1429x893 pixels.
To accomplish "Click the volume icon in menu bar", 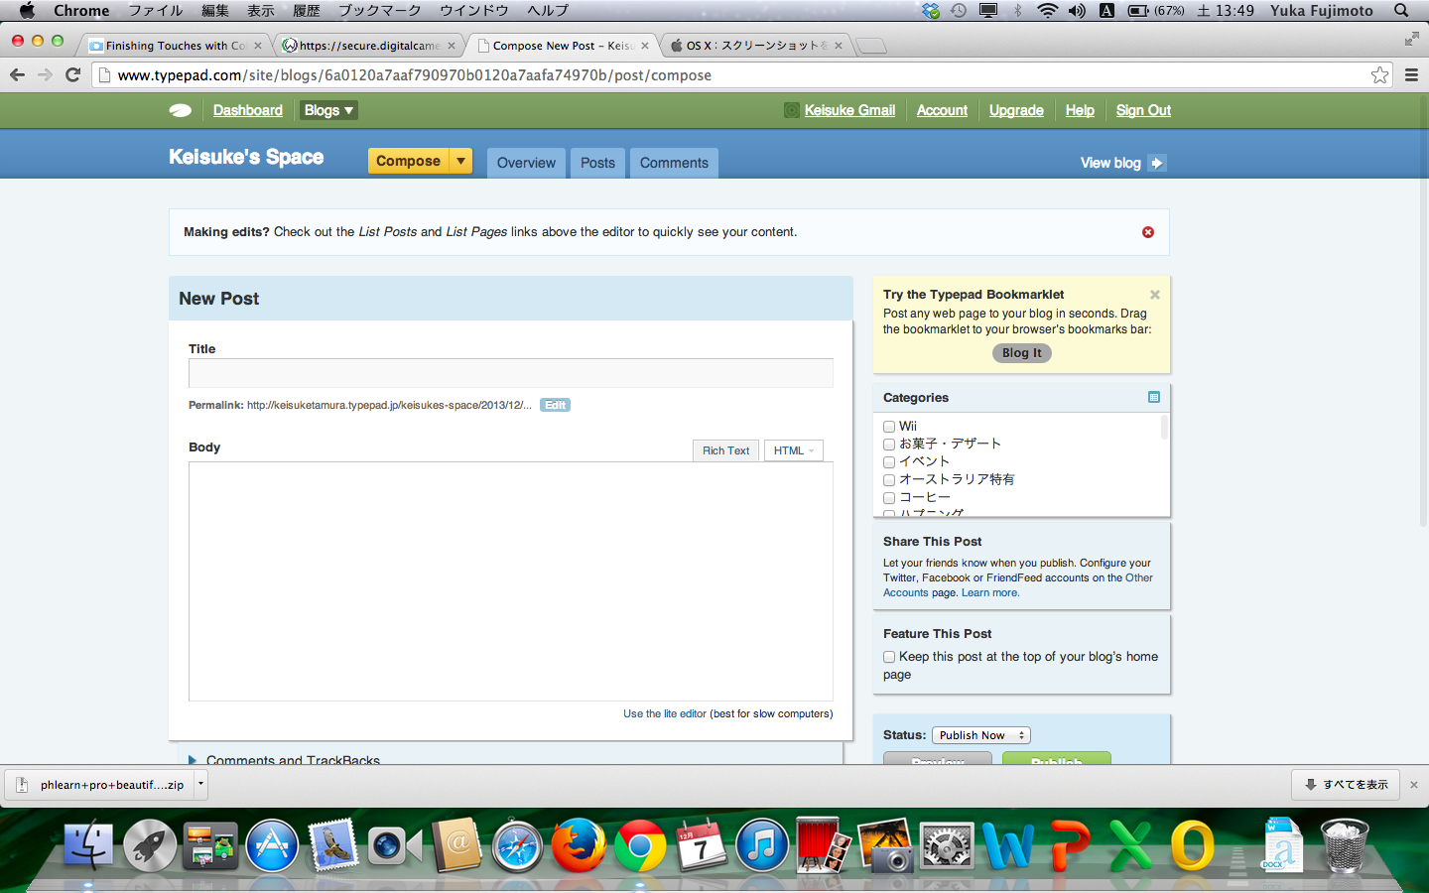I will tap(1077, 11).
